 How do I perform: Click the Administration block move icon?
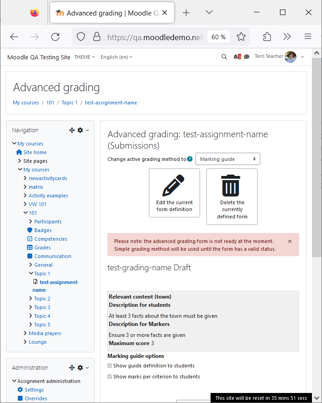pos(72,368)
